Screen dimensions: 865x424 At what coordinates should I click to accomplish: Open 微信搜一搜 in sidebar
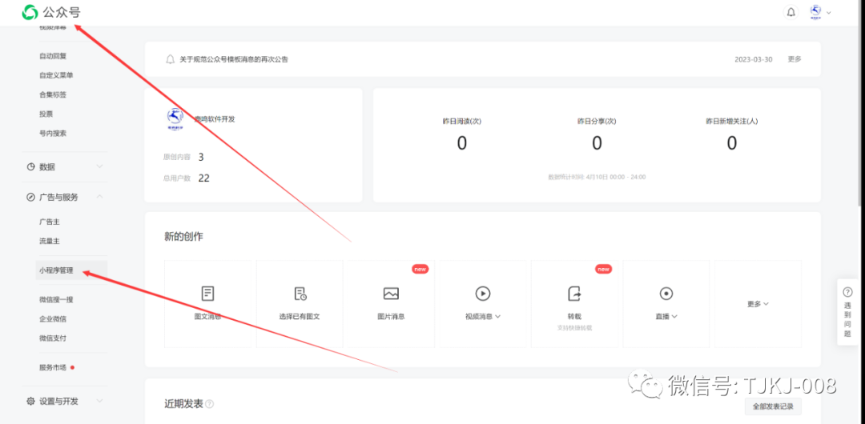56,299
